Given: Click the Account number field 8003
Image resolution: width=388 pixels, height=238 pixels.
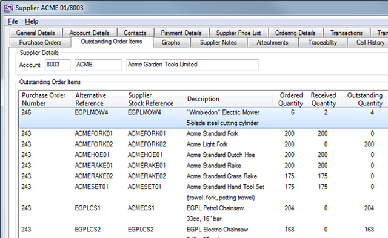Looking at the screenshot, I should (x=58, y=65).
